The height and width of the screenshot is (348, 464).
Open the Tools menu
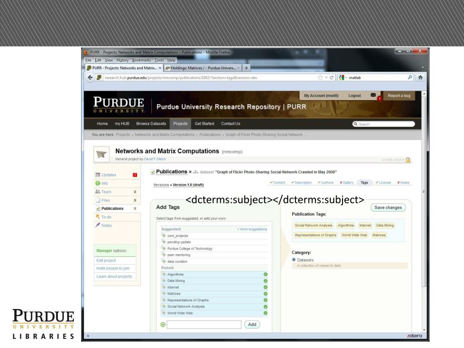tap(159, 60)
